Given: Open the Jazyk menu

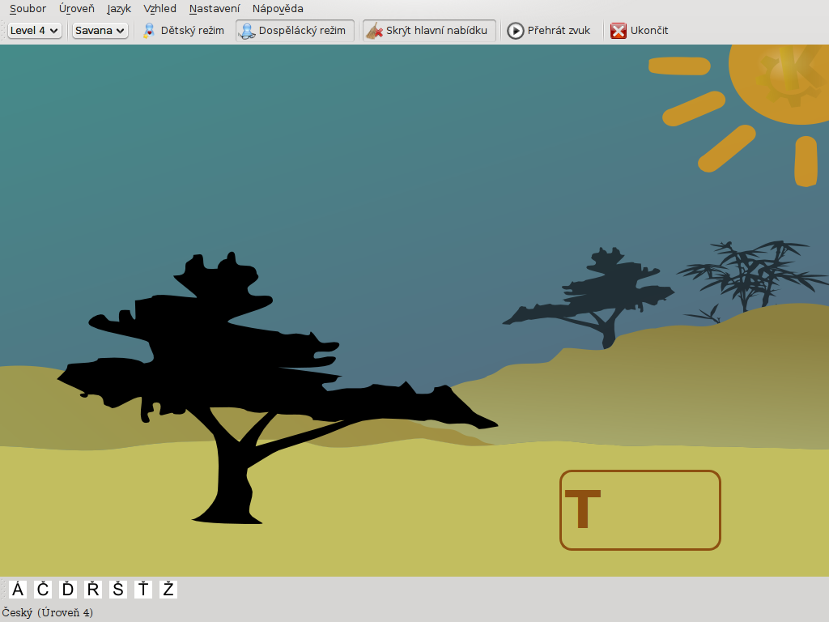Looking at the screenshot, I should [x=119, y=8].
